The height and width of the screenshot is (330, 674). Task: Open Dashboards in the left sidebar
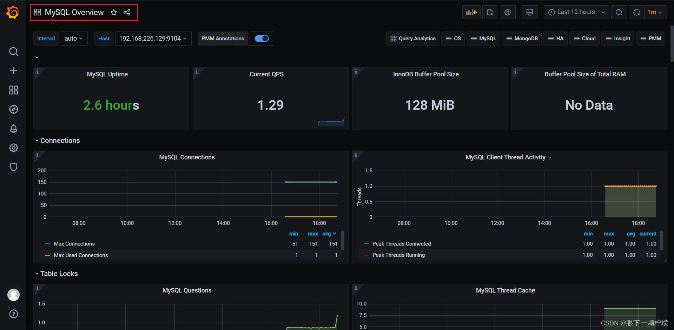[x=13, y=90]
